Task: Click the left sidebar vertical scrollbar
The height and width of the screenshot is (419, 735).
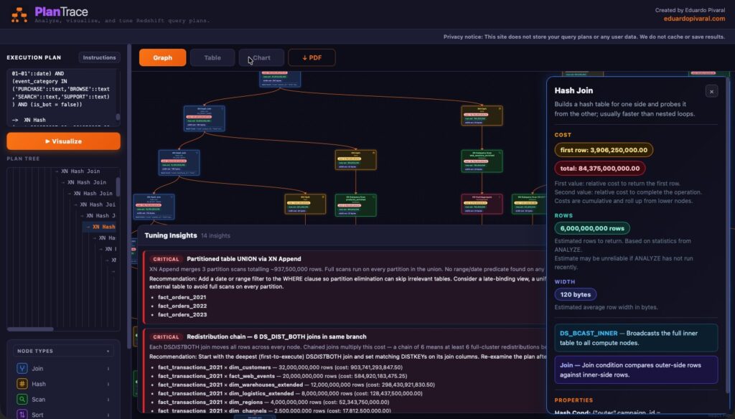Action: pyautogui.click(x=129, y=197)
